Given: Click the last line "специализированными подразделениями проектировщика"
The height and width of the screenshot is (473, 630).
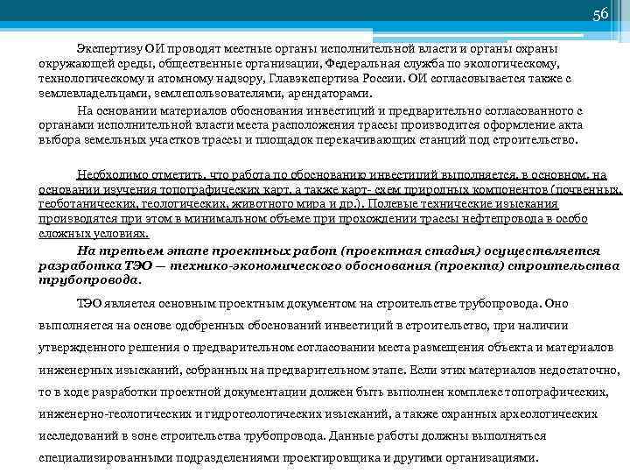Looking at the screenshot, I should coord(288,458).
